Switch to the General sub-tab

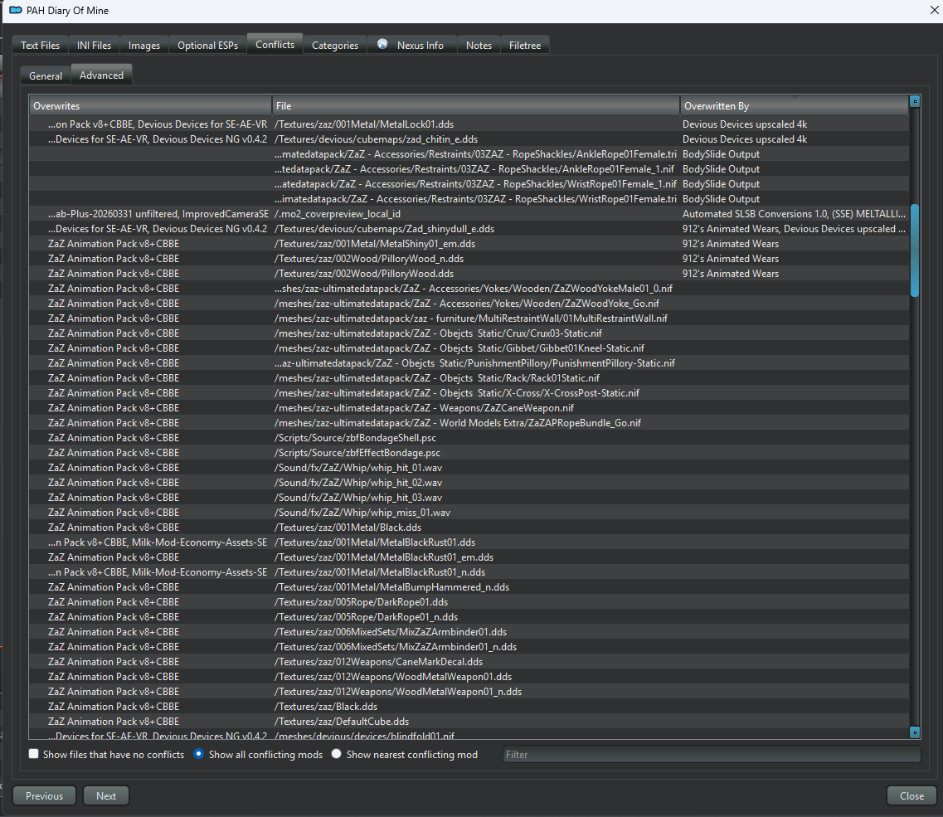(x=46, y=75)
